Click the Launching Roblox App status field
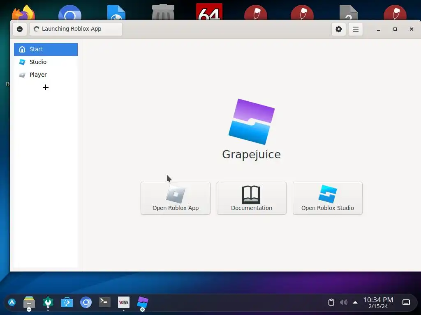Image resolution: width=421 pixels, height=315 pixels. coord(76,29)
